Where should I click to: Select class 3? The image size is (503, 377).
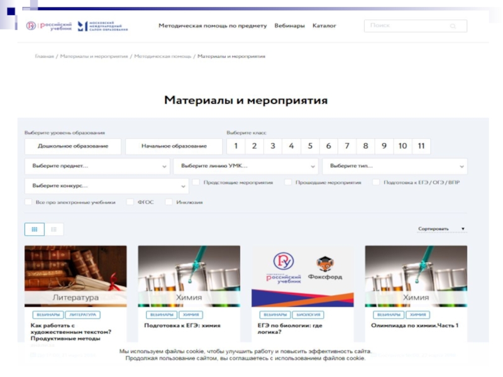[x=273, y=146]
